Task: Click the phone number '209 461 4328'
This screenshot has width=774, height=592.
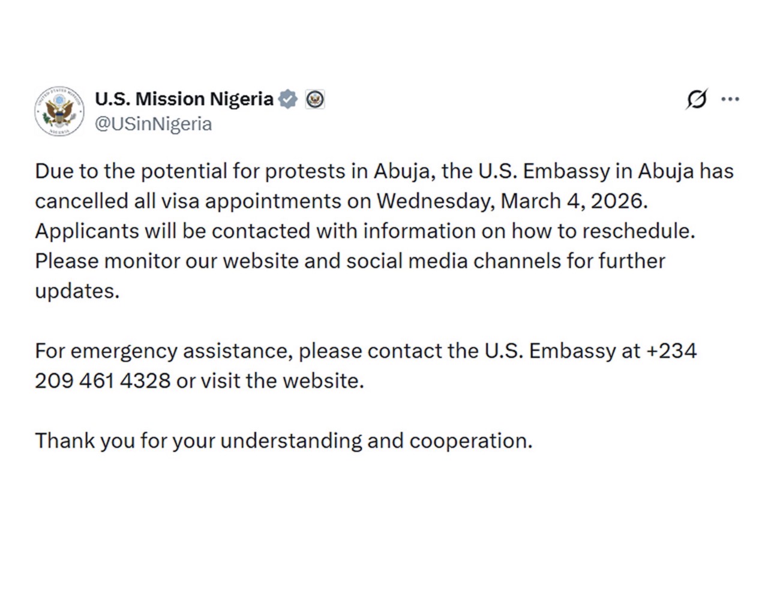Action: point(103,381)
